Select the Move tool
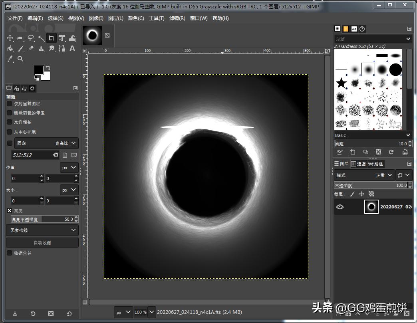 [x=10, y=38]
